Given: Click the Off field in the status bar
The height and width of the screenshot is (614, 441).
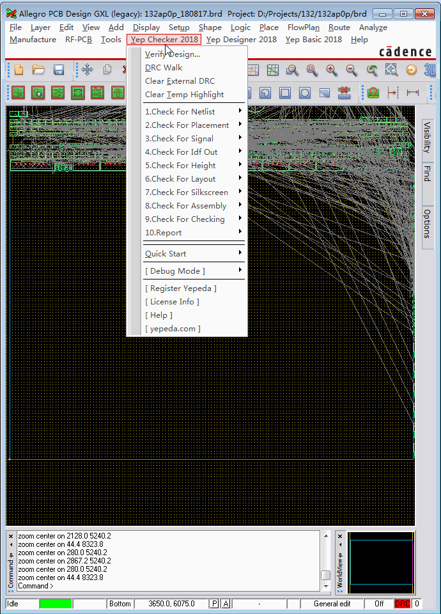Looking at the screenshot, I should (379, 603).
